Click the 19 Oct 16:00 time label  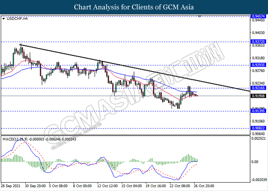click(156, 186)
